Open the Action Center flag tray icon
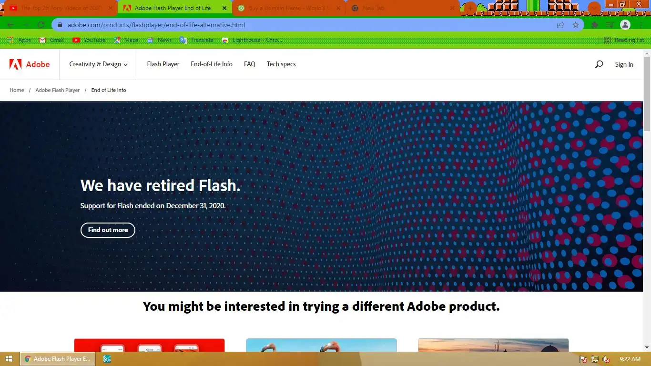651x366 pixels. pos(583,359)
